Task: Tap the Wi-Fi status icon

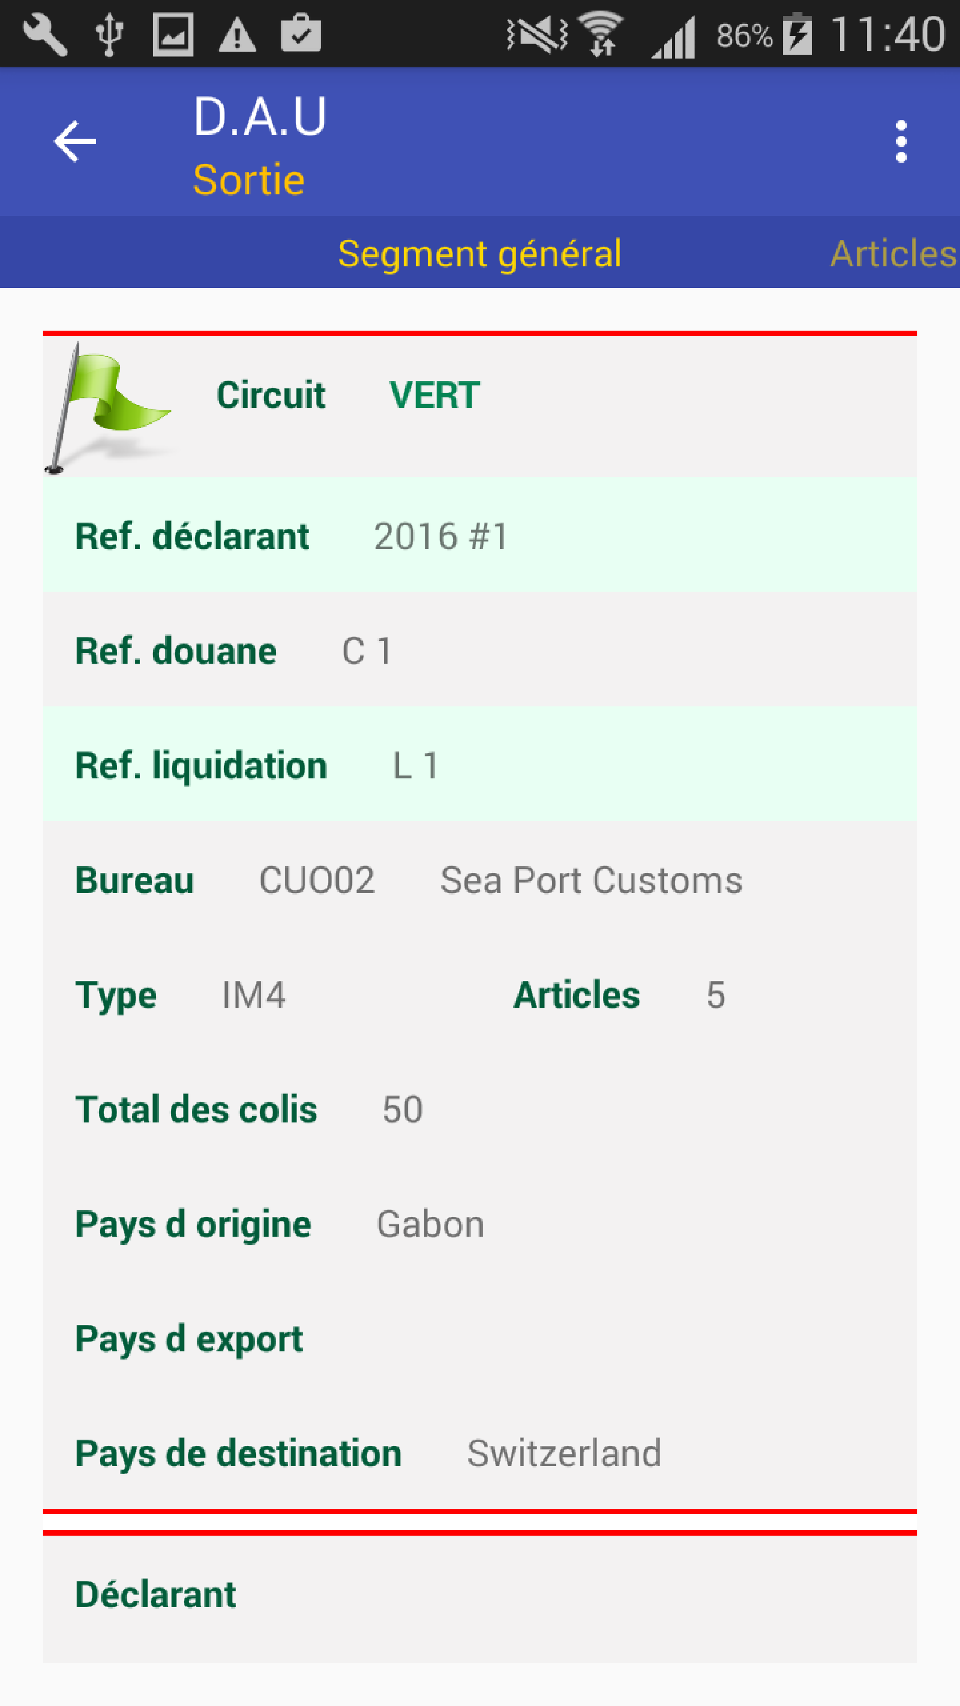Action: (x=600, y=35)
